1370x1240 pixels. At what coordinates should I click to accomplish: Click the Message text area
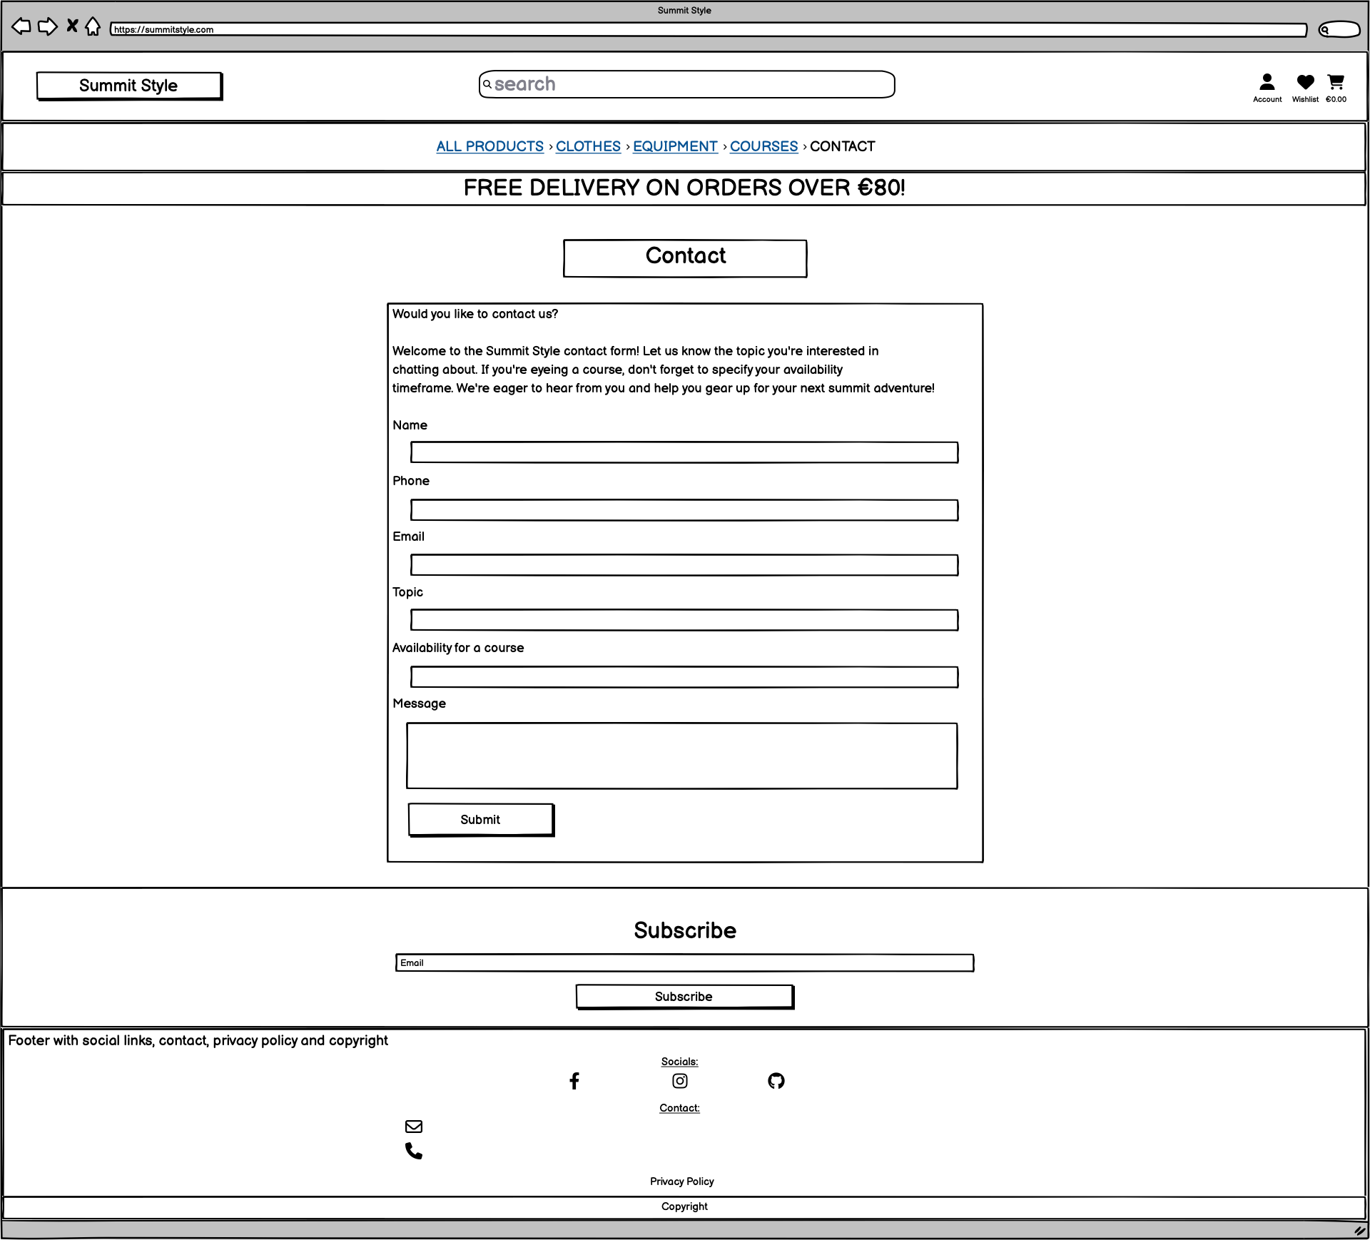[681, 756]
